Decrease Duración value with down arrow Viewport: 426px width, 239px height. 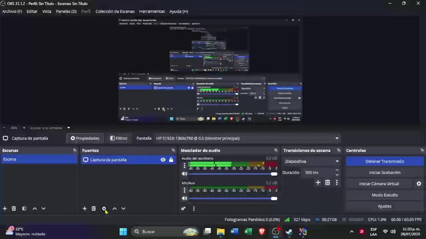(337, 175)
